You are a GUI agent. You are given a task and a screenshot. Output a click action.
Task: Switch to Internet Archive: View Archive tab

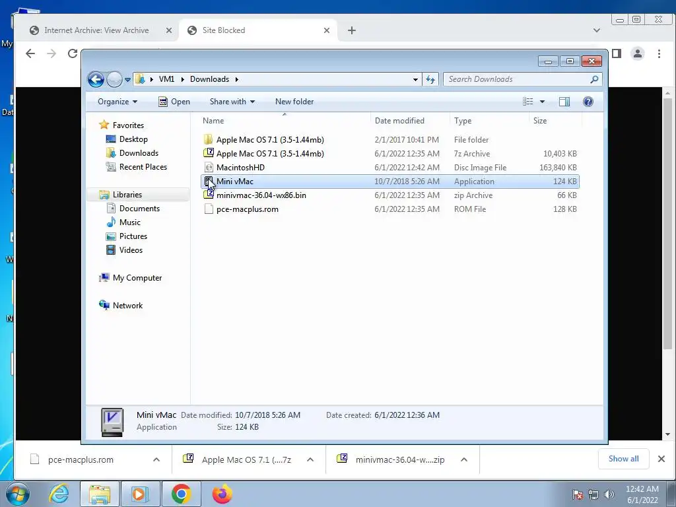click(96, 30)
